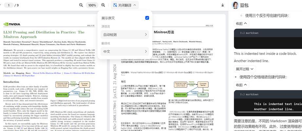Image resolution: width=302 pixels, height=131 pixels.
Task: Open the 100% zoom level field
Action: [x=92, y=5]
